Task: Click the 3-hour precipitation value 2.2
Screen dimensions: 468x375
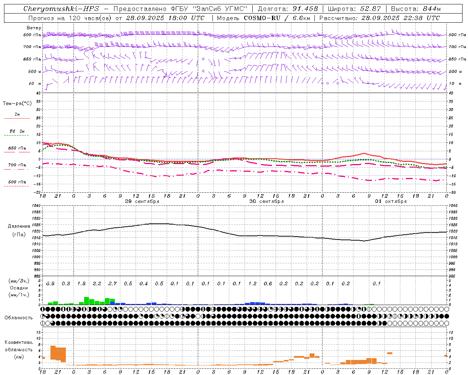Action: tap(97, 284)
